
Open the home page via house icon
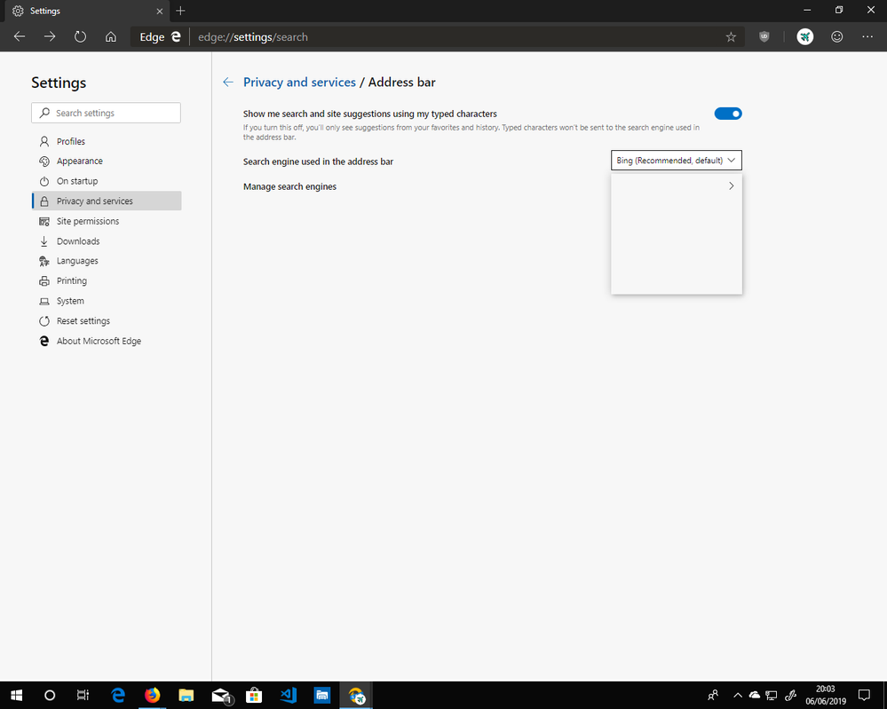coord(111,36)
